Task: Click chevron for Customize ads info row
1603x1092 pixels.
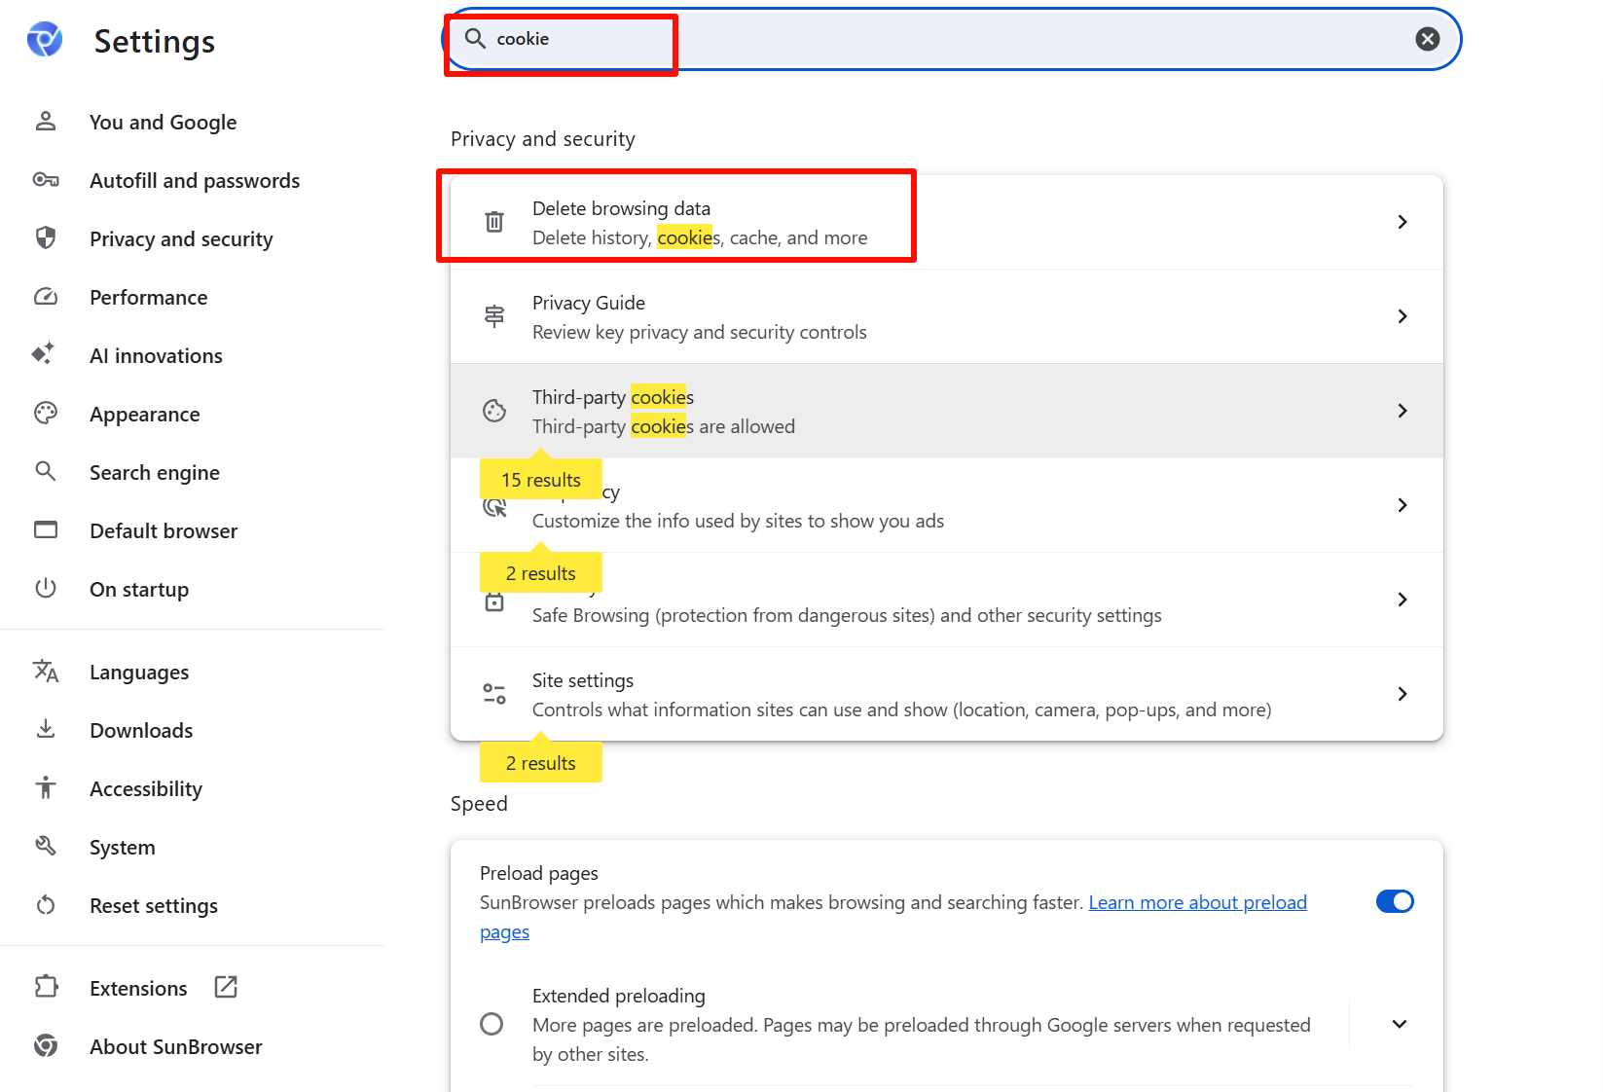Action: click(1402, 505)
